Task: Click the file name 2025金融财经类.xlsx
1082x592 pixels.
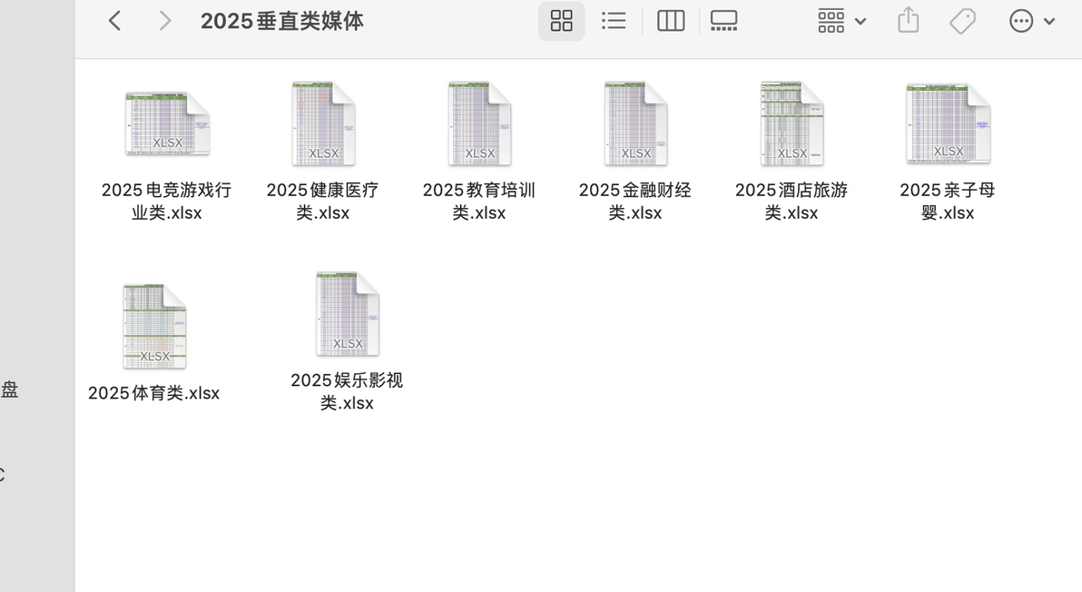Action: click(x=635, y=202)
